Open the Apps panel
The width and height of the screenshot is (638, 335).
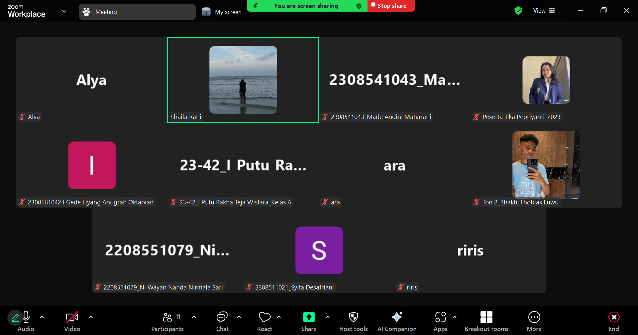click(x=440, y=321)
